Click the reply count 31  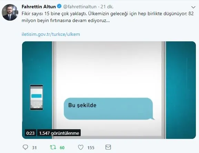coord(34,148)
